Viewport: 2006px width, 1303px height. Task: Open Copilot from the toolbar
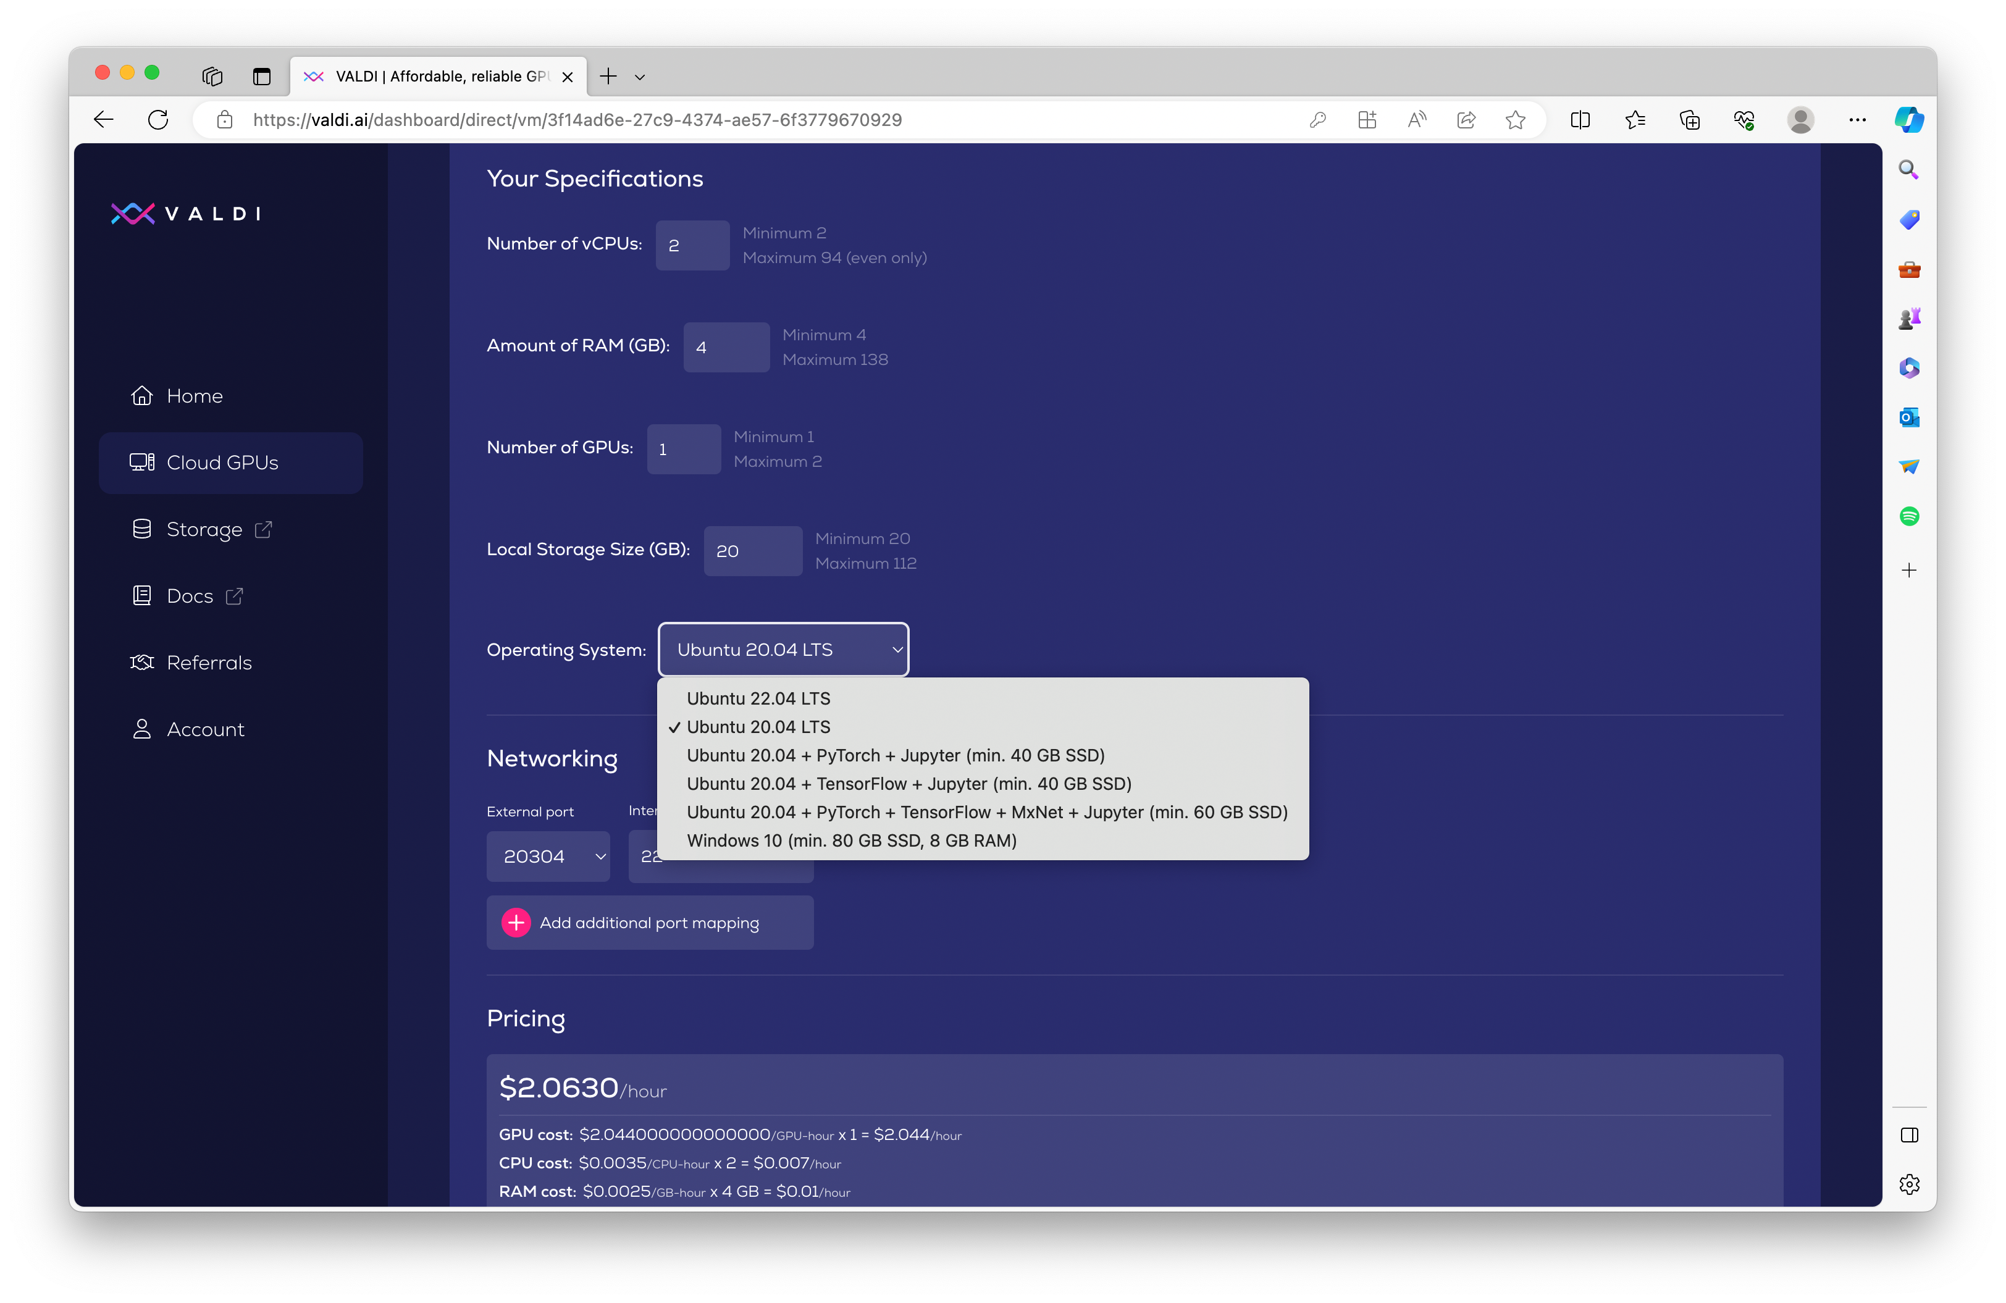coord(1909,120)
